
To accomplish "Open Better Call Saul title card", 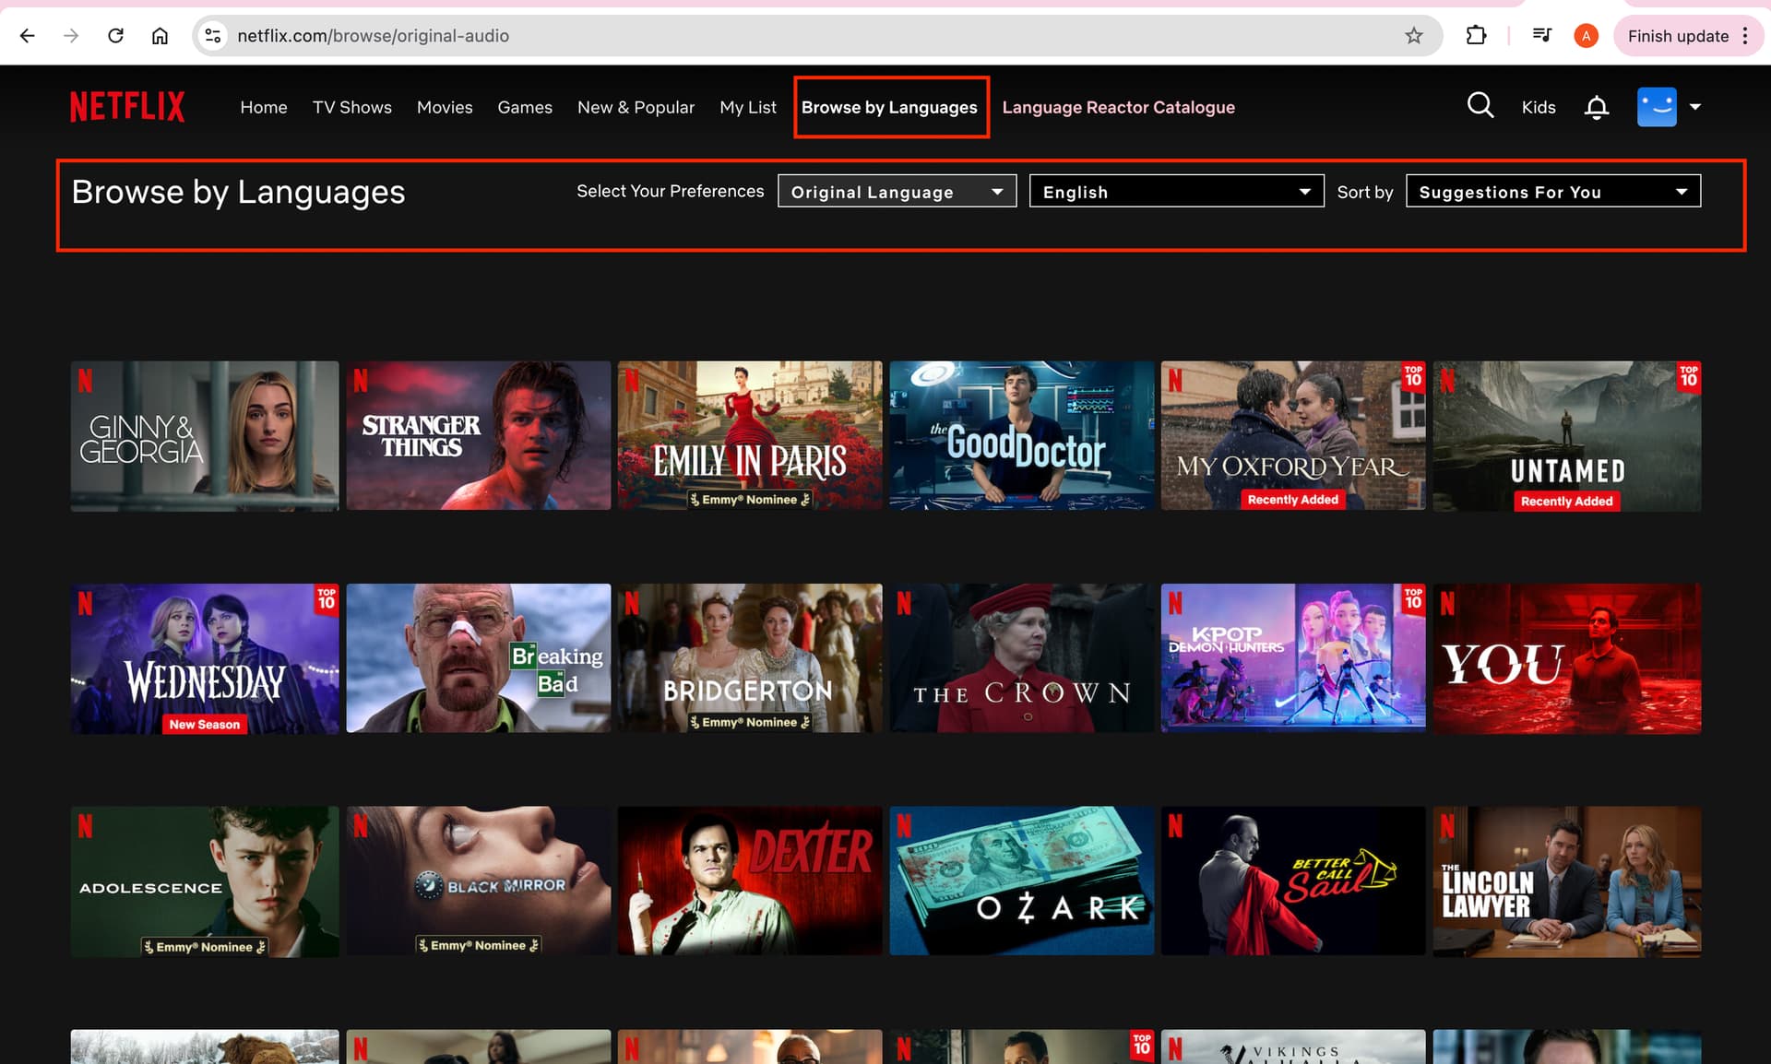I will (1293, 881).
